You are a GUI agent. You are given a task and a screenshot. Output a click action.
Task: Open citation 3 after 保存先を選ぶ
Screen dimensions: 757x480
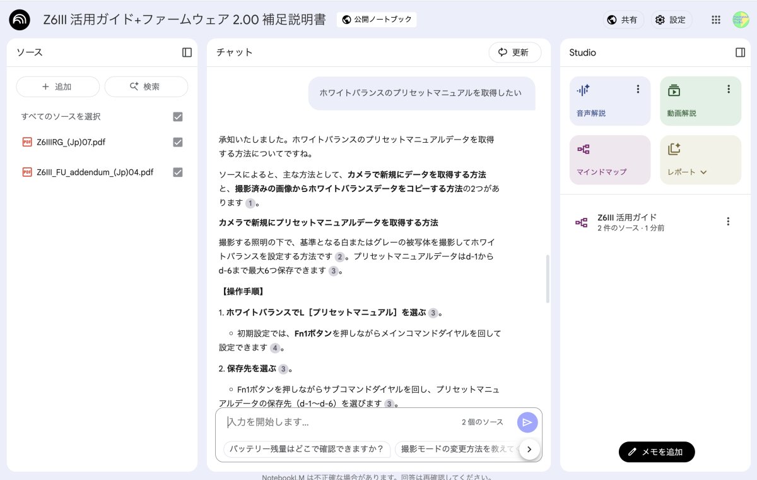click(284, 369)
